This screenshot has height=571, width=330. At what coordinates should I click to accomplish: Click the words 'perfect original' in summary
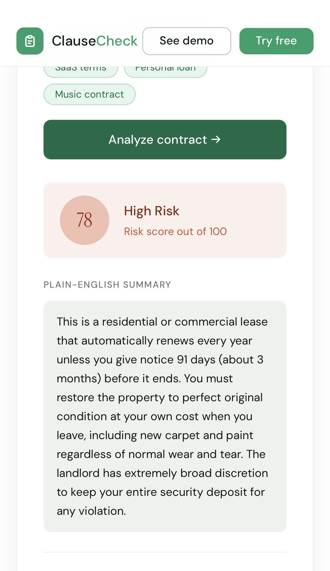coord(222,397)
